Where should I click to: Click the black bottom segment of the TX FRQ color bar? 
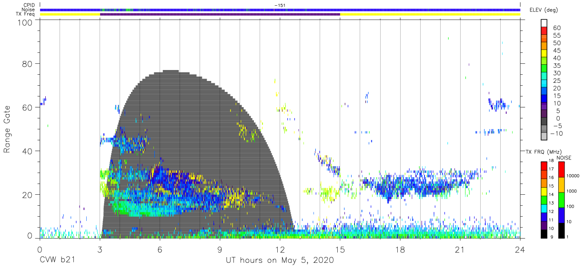coord(544,233)
